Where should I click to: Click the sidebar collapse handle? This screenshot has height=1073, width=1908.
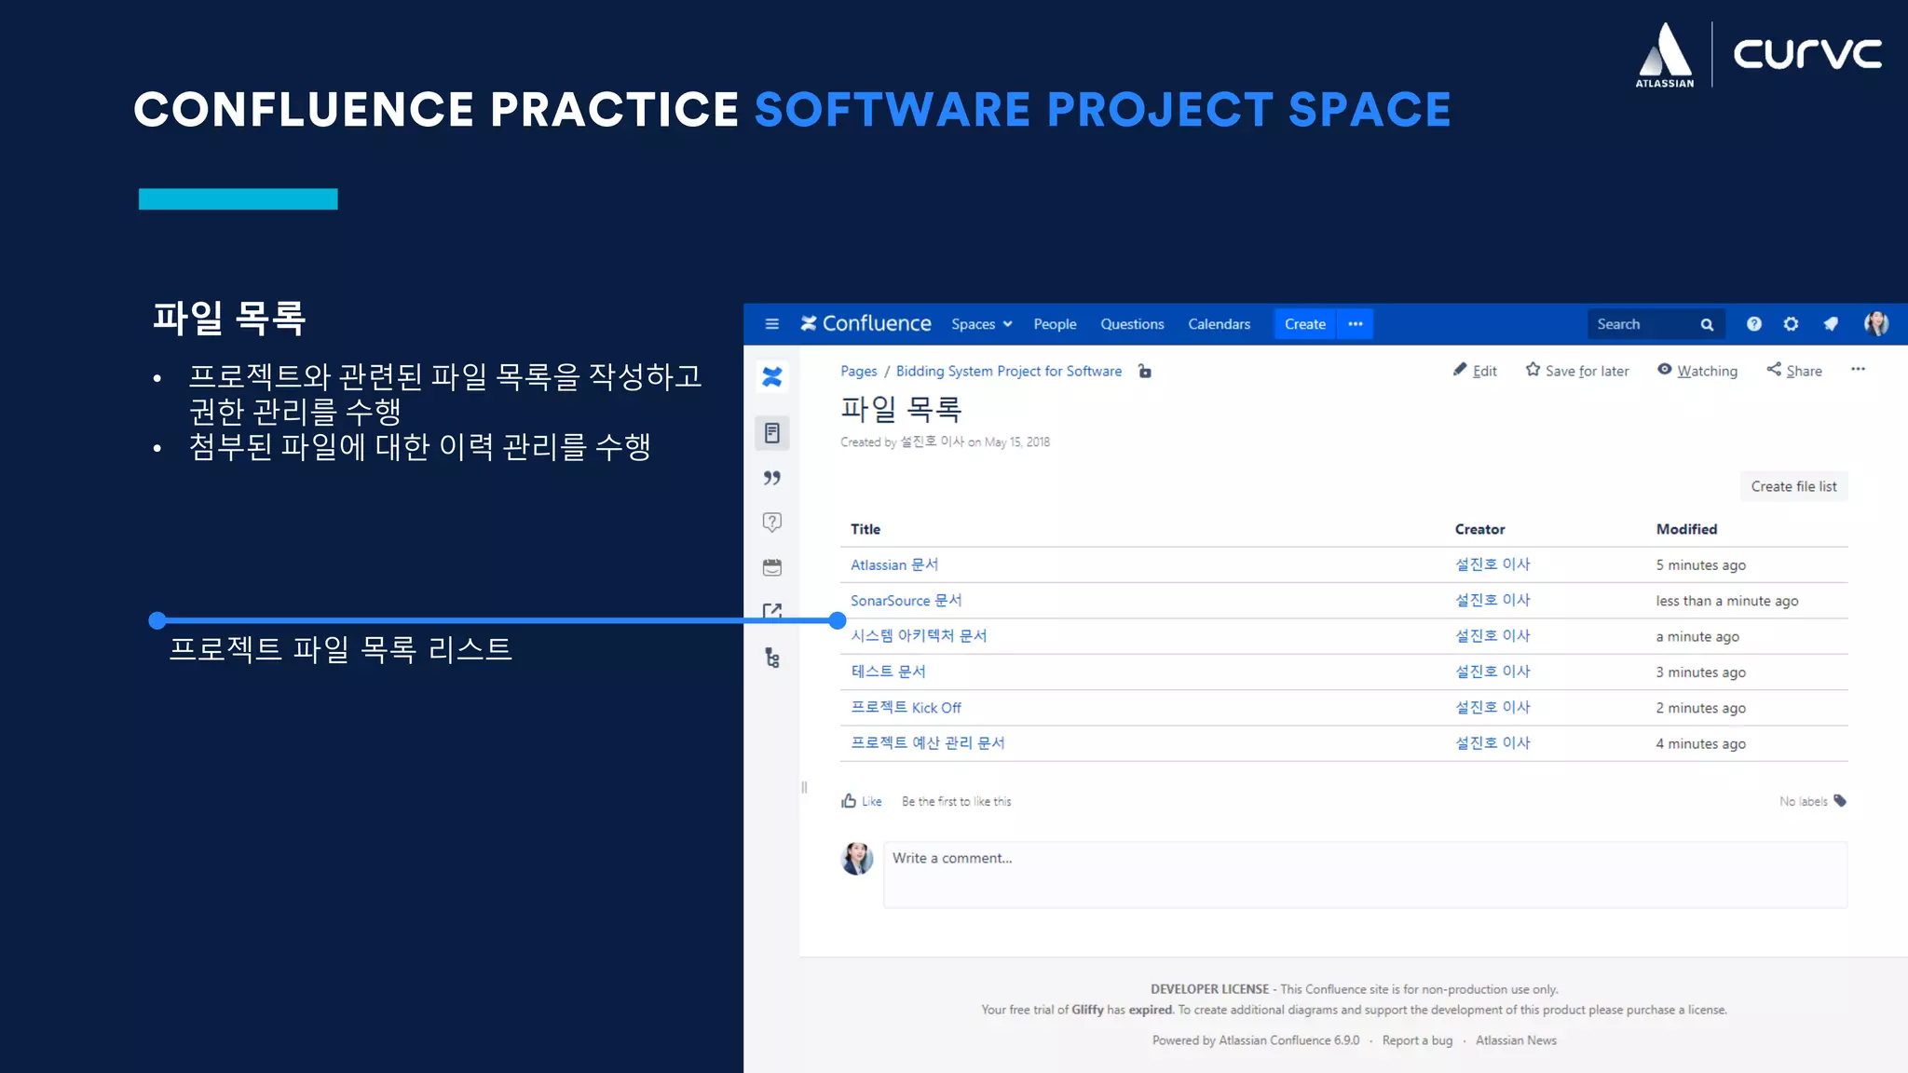[x=804, y=787]
